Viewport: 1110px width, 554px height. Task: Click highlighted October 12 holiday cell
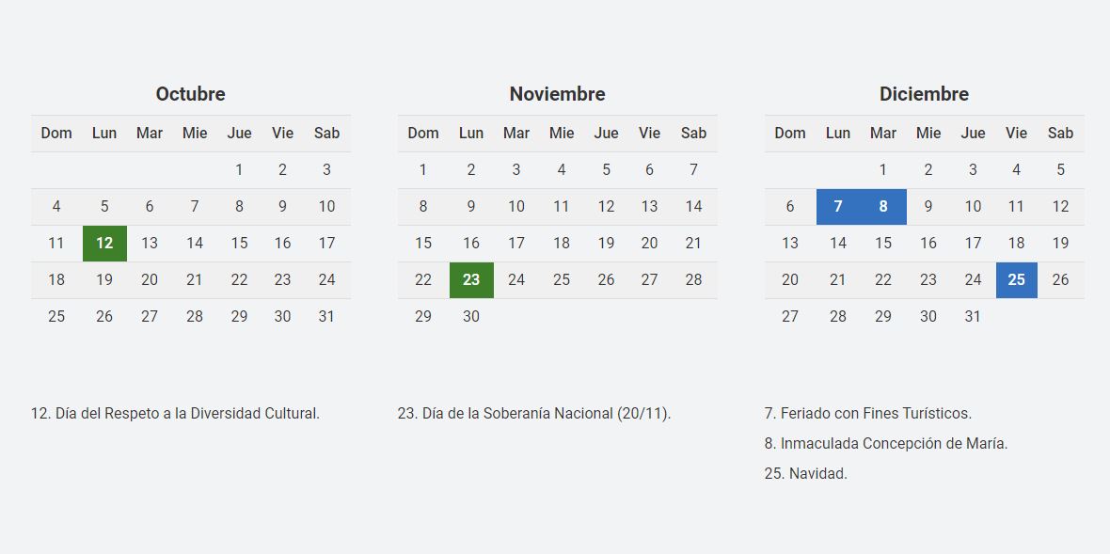[x=104, y=244]
